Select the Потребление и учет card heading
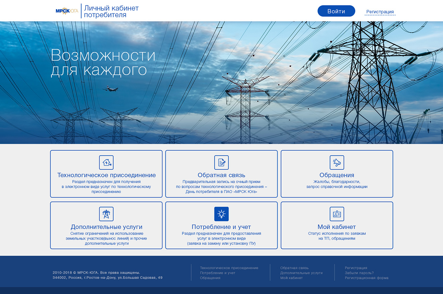This screenshot has width=443, height=294. tap(221, 227)
